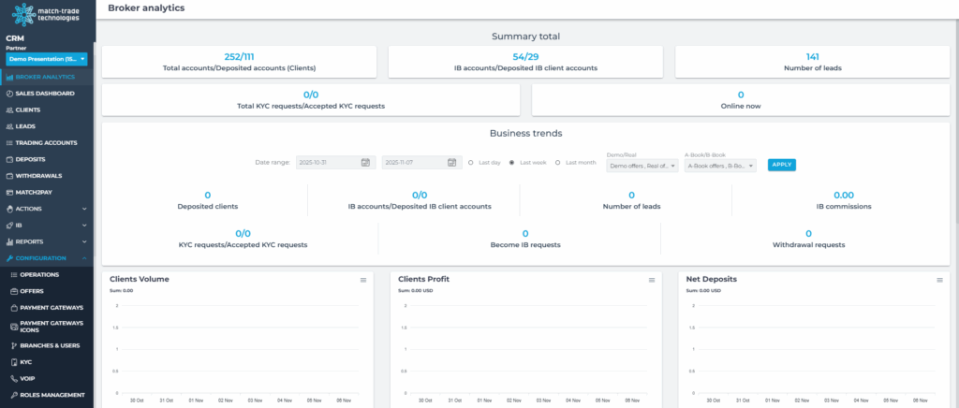Select the Last week radio option
The height and width of the screenshot is (408, 959).
point(511,163)
